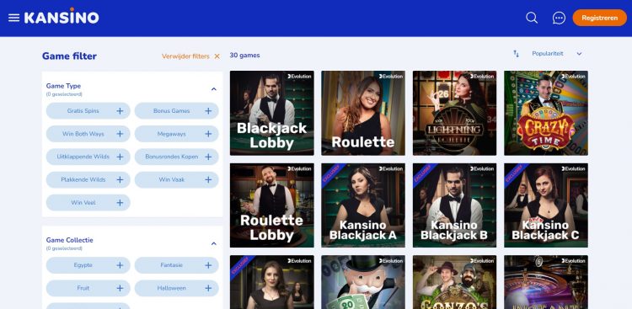
Task: Open the Lightning Roulette game thumbnail
Action: pos(455,113)
